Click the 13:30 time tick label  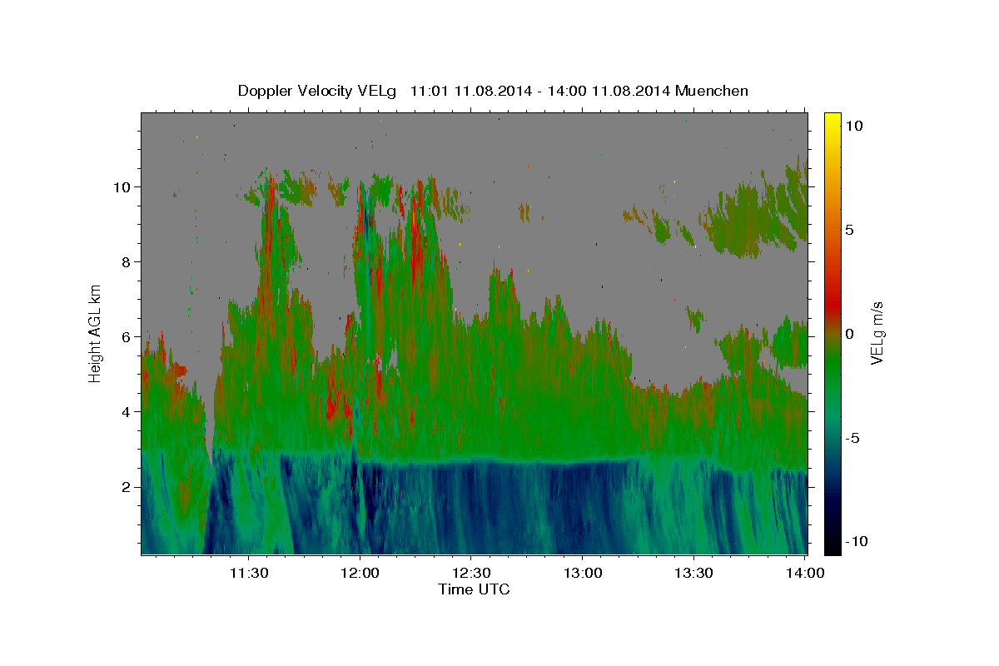click(x=695, y=573)
